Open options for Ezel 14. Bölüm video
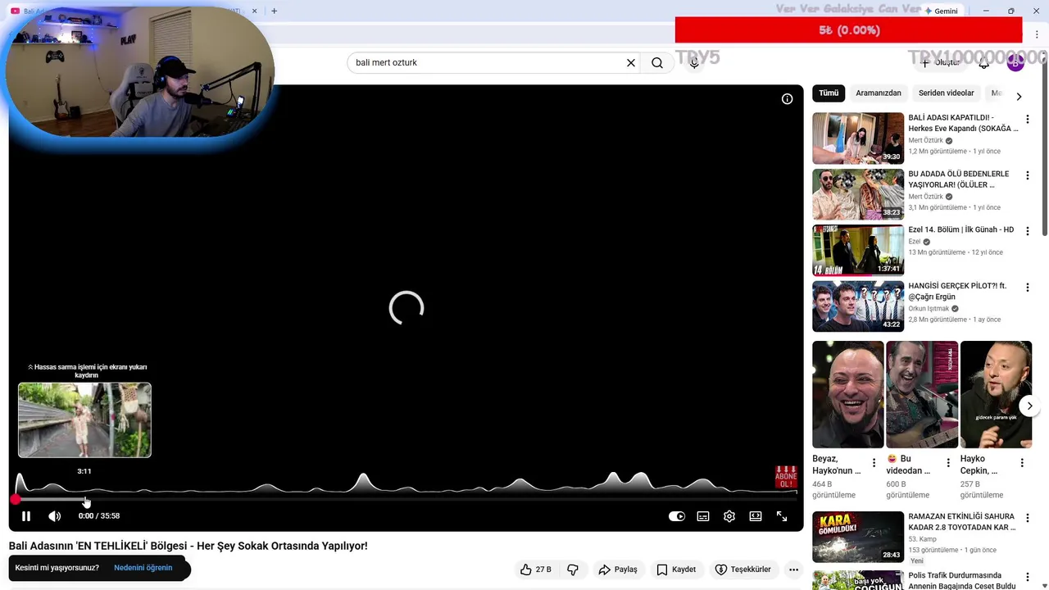The image size is (1049, 590). point(1027,231)
